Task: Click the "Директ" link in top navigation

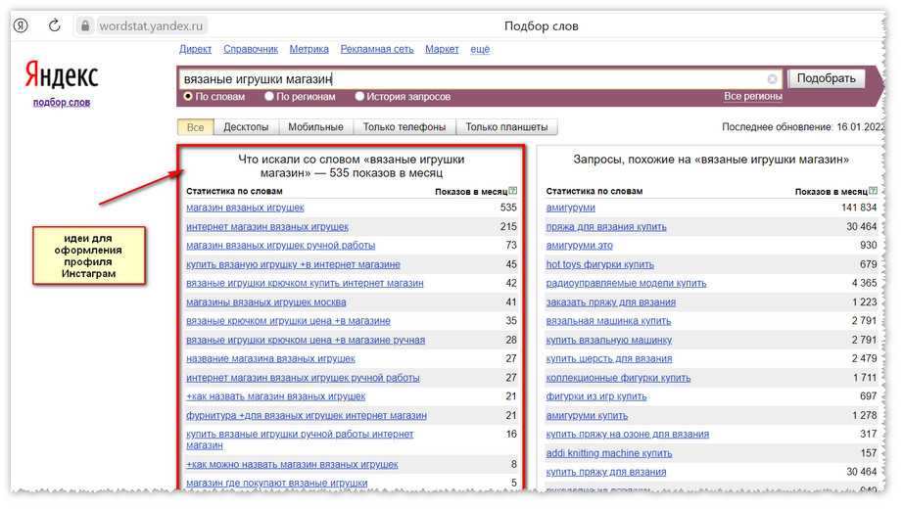Action: (x=196, y=49)
